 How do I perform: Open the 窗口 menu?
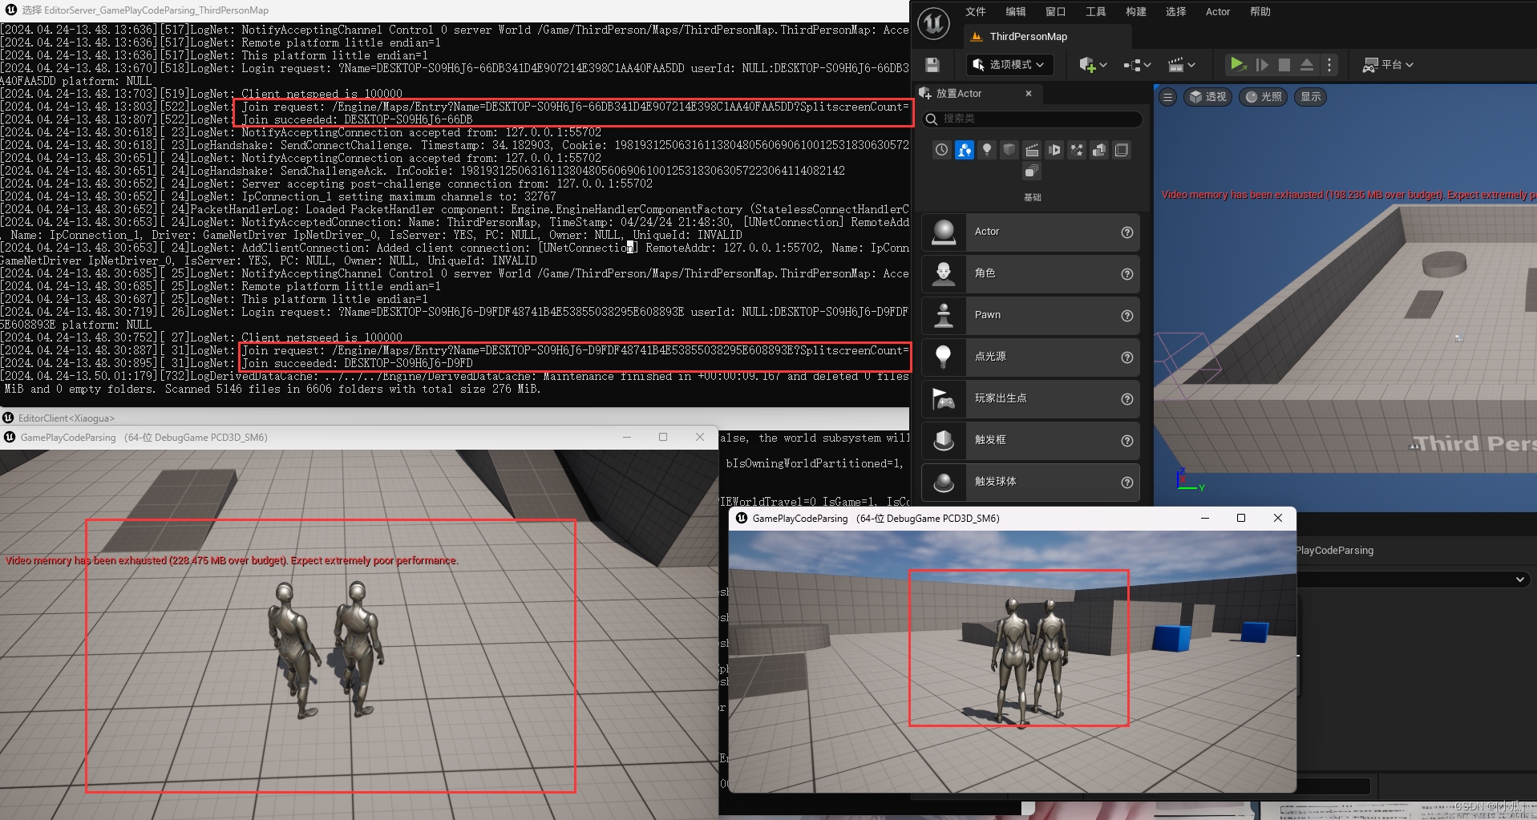tap(1056, 12)
